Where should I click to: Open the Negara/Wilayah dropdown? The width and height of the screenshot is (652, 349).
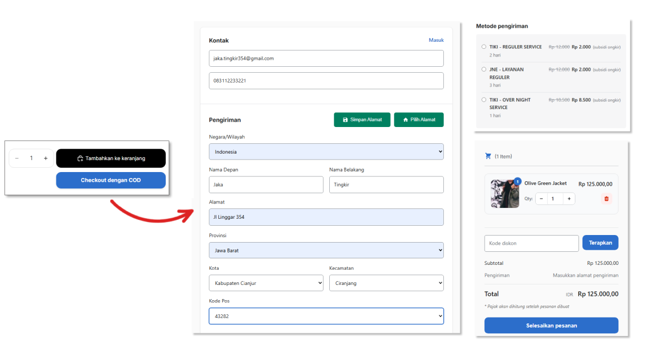pyautogui.click(x=326, y=152)
